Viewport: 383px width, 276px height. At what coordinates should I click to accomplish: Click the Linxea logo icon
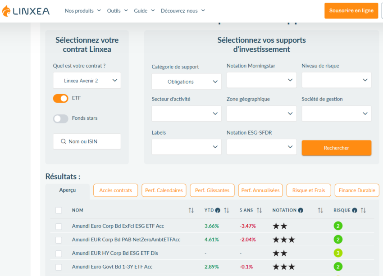[6, 11]
